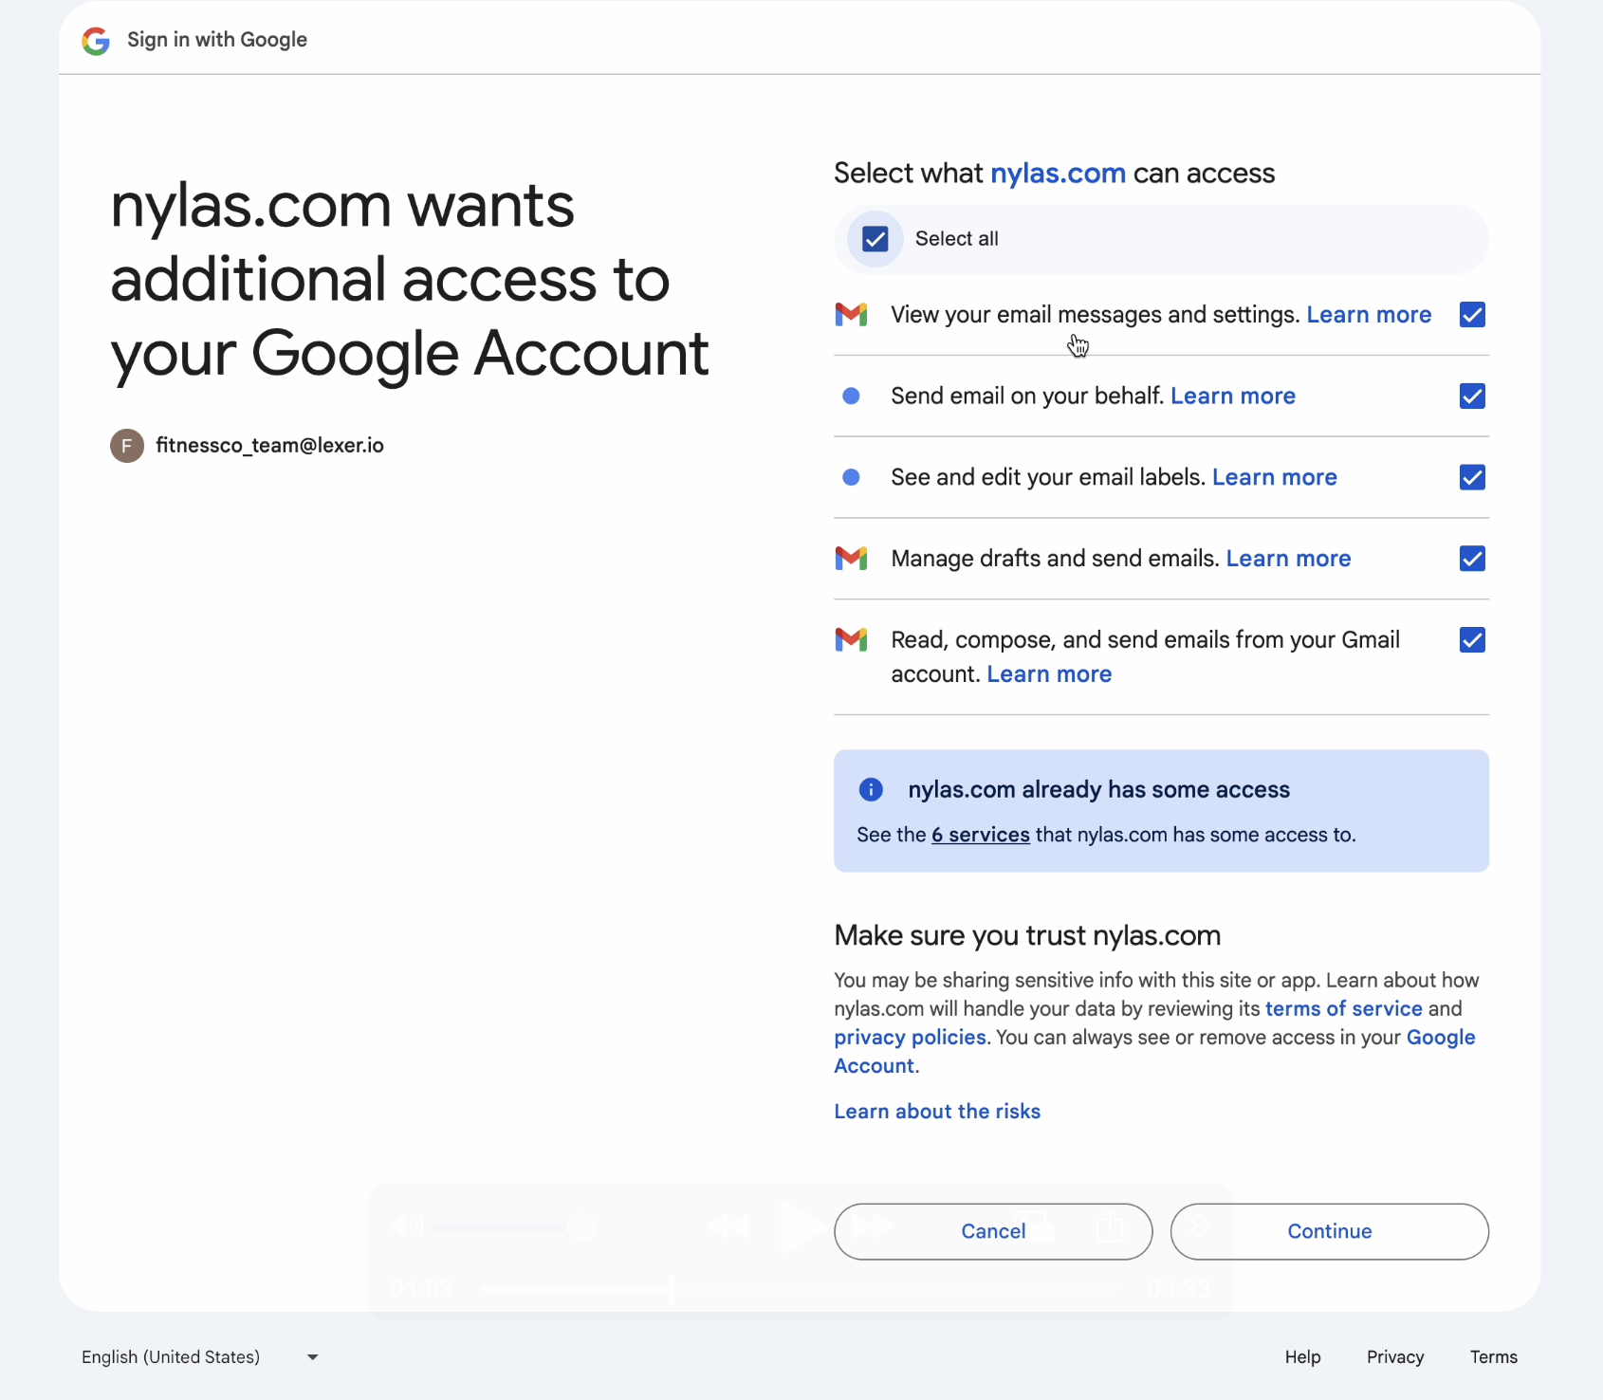Uncheck Read, compose, and send emails permission
1603x1400 pixels.
1472,640
